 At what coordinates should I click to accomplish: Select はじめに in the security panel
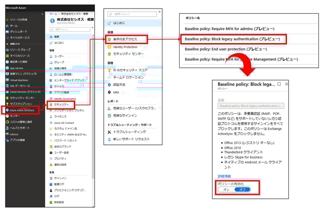click(133, 23)
